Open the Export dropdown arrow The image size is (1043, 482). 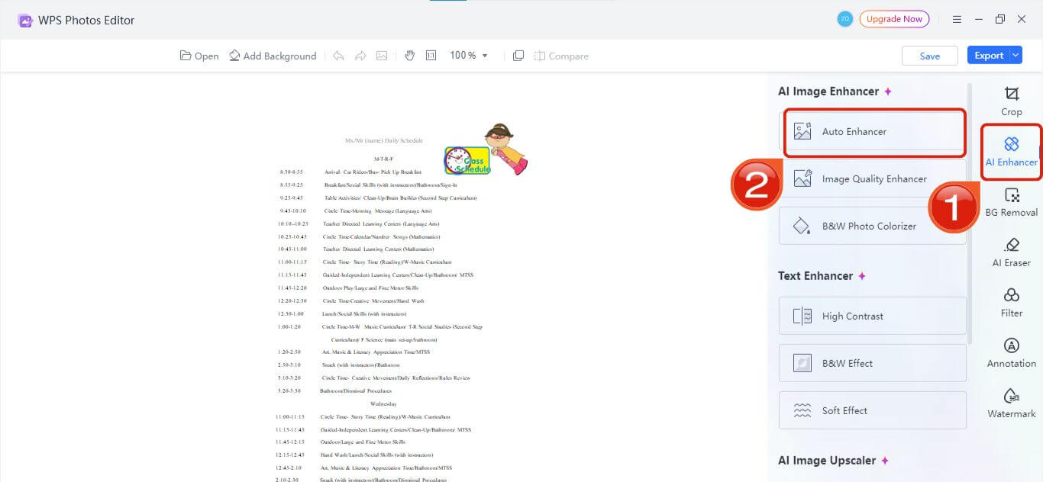pos(1015,55)
